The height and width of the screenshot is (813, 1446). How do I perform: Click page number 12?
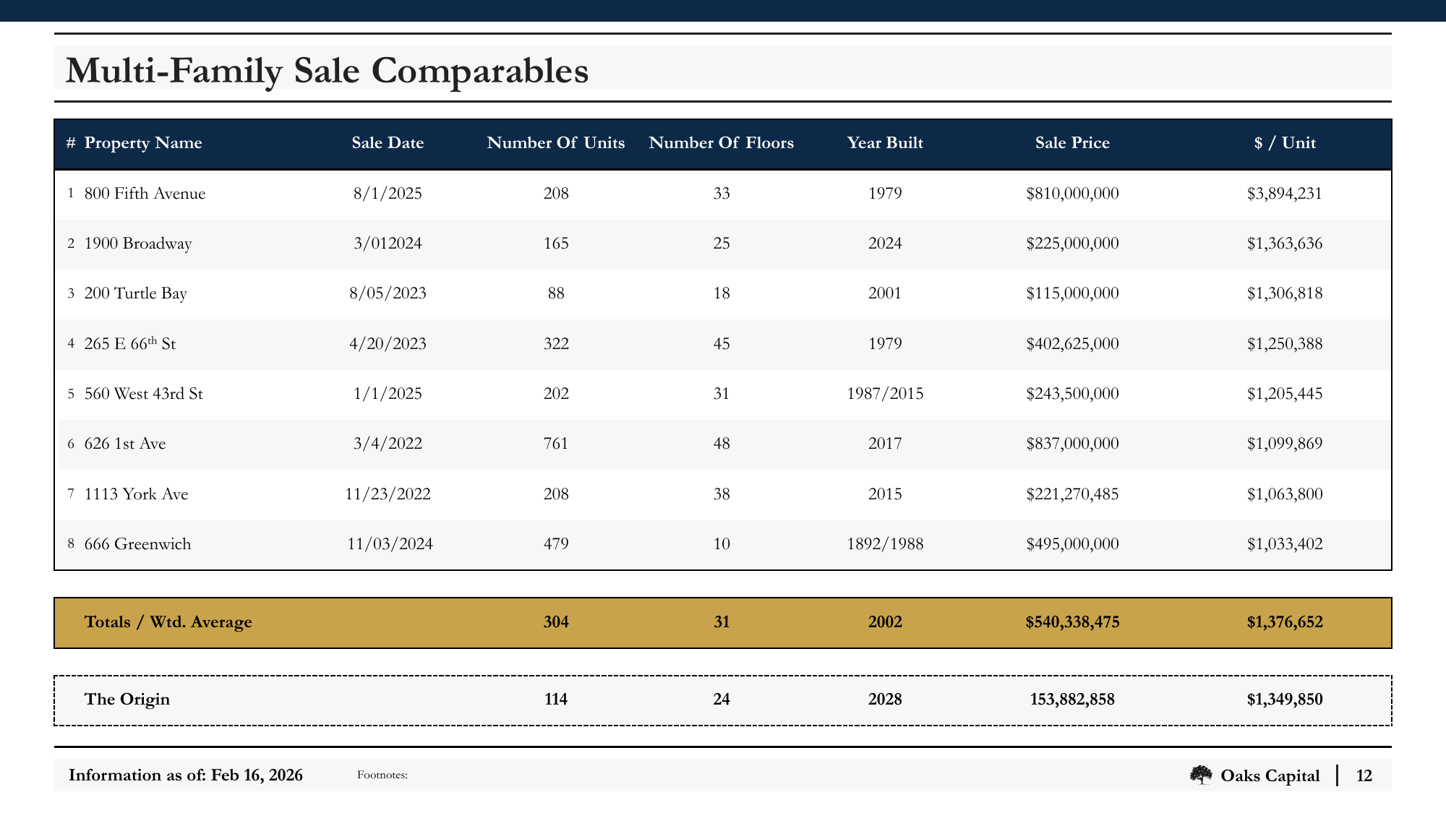point(1364,776)
